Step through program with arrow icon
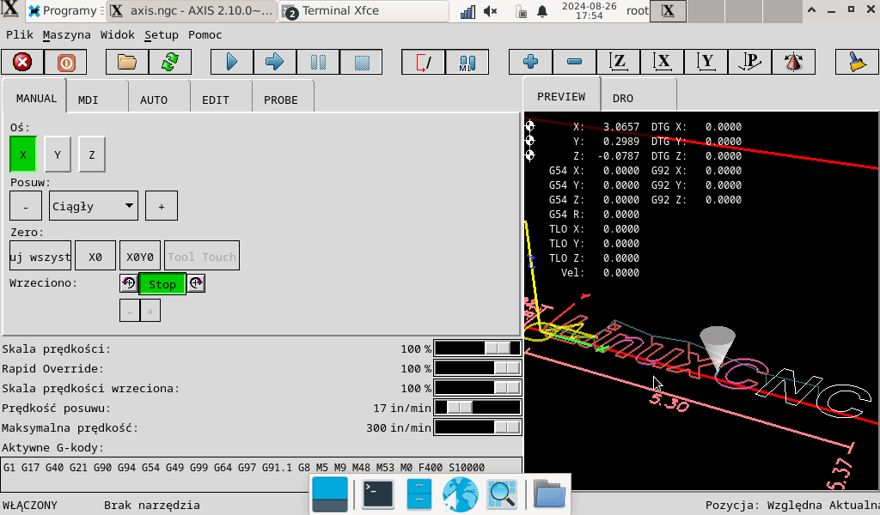Screen dimensions: 880x515 pos(274,62)
